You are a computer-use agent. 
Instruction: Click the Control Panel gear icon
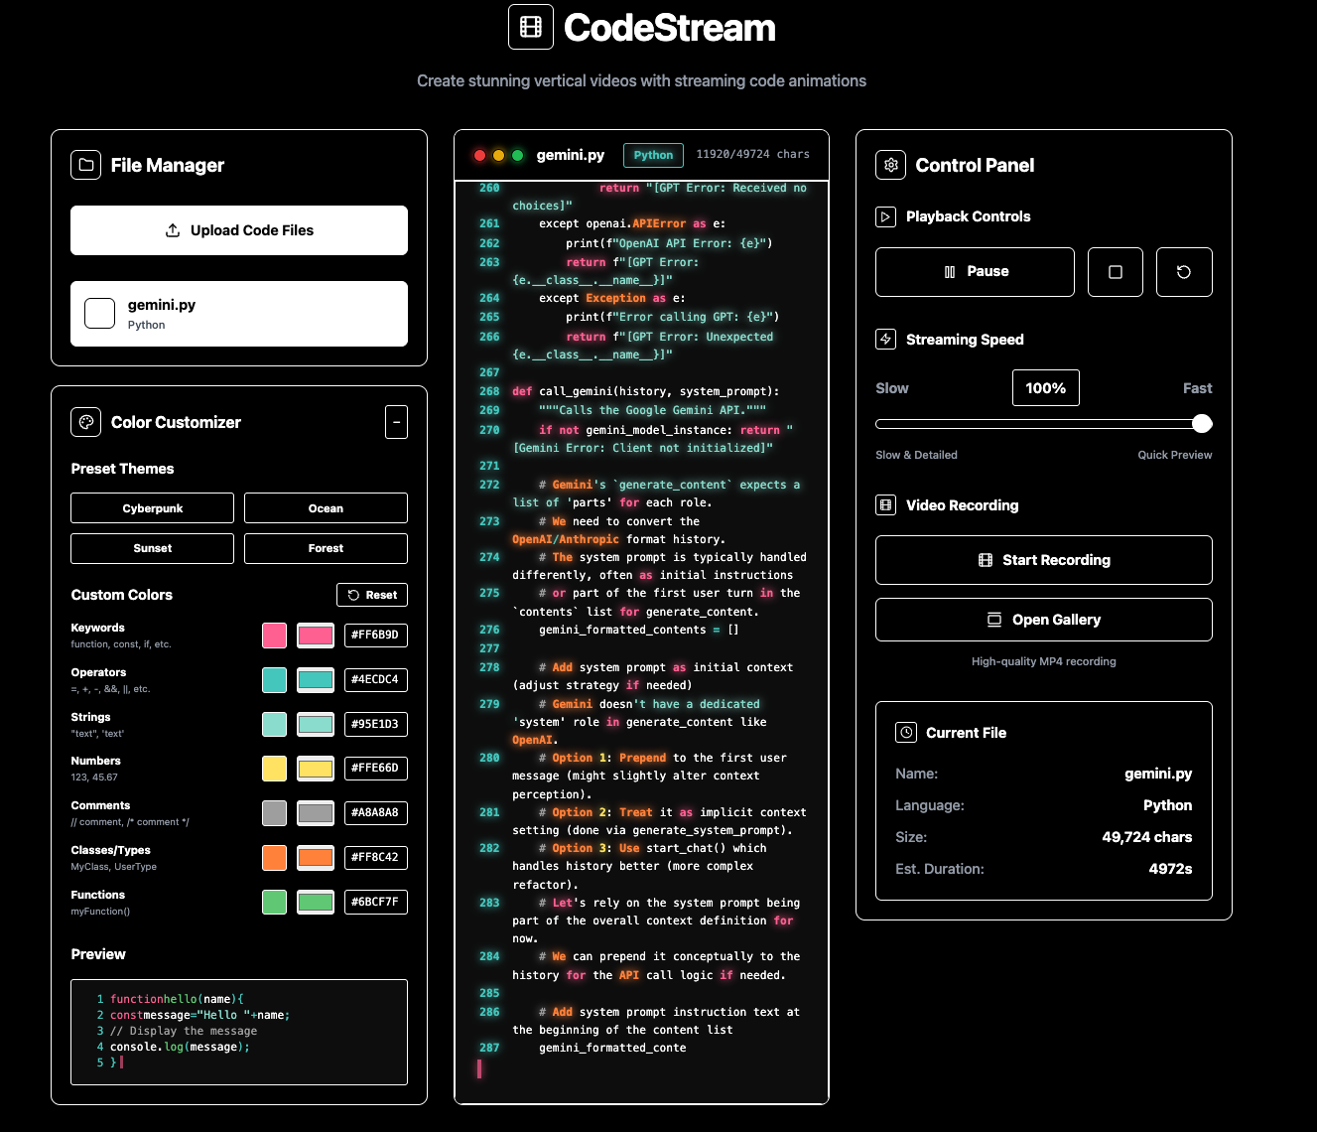[890, 165]
